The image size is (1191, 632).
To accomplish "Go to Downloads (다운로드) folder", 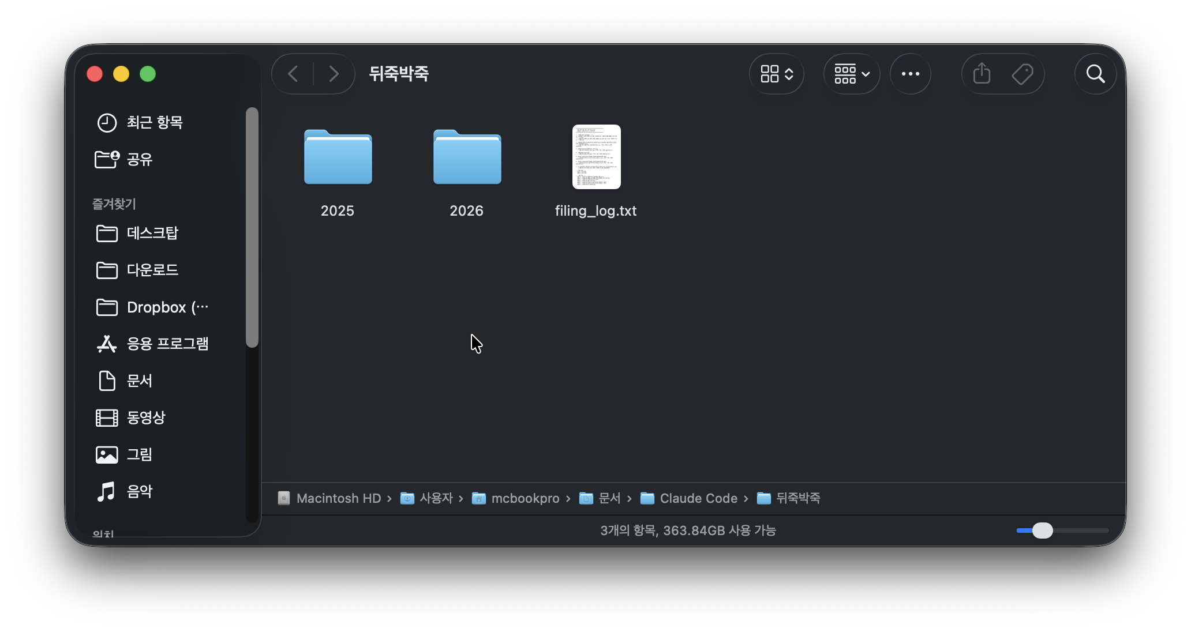I will coord(152,270).
